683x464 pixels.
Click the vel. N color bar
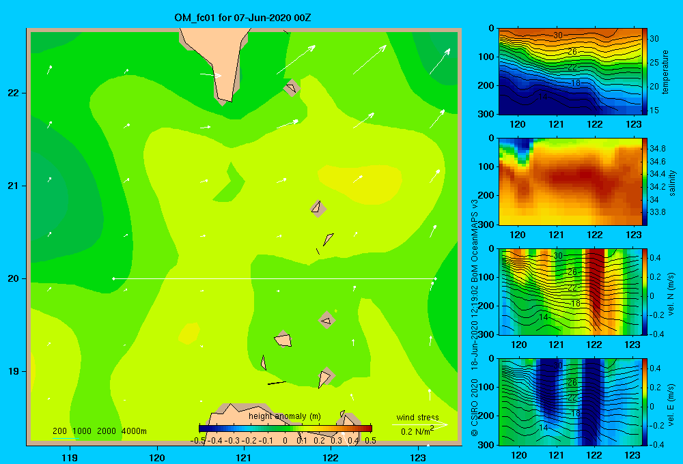click(x=645, y=291)
